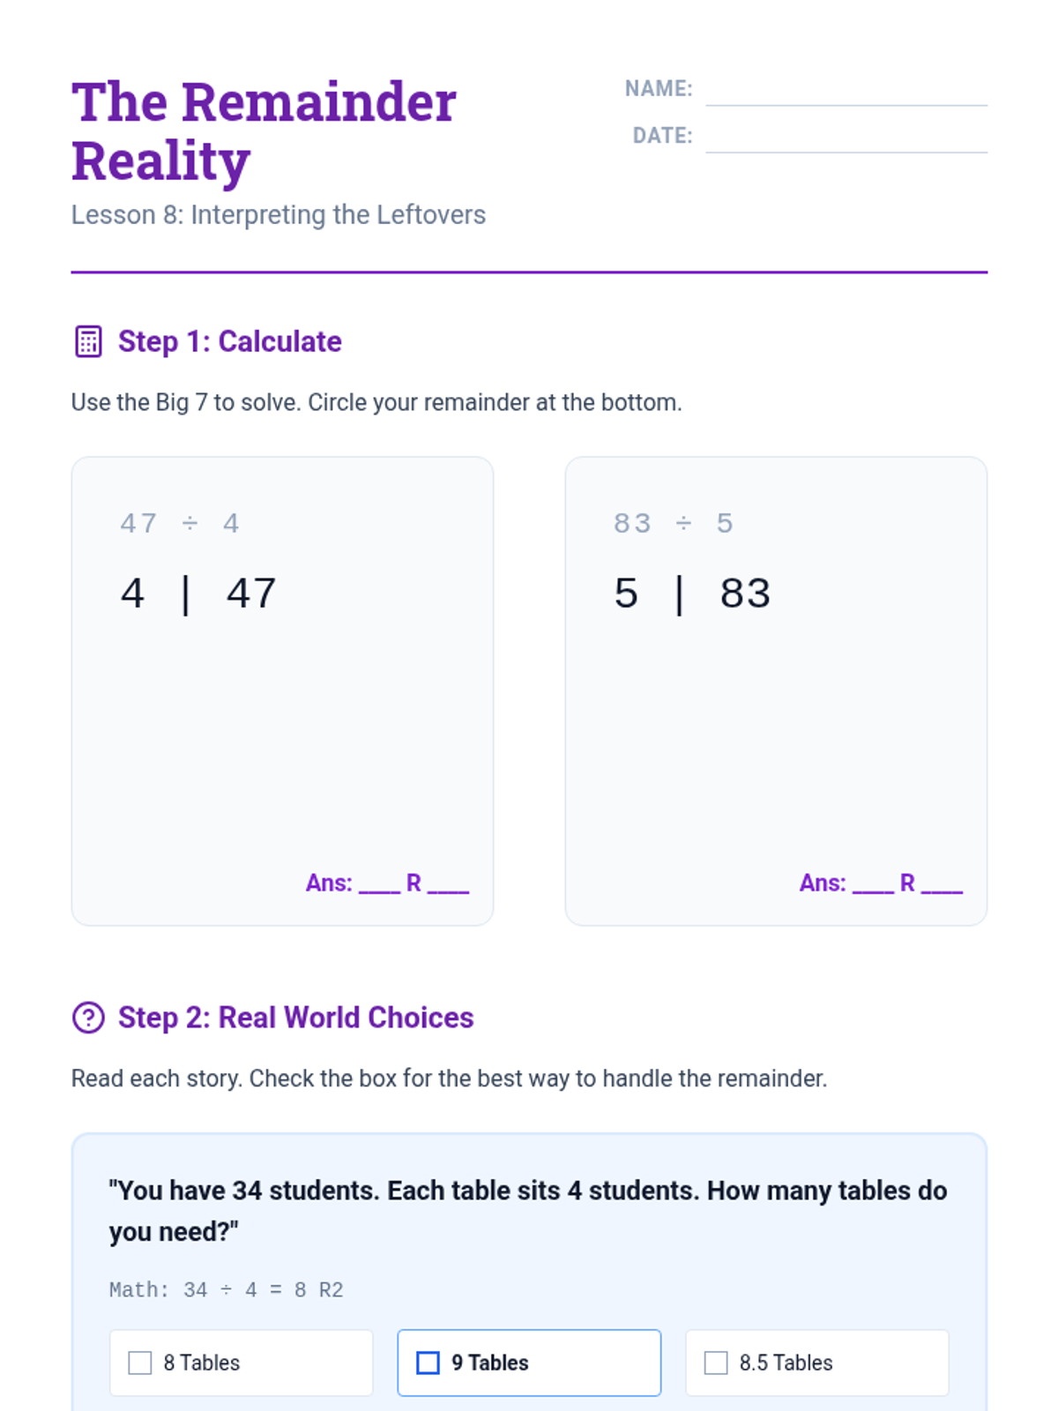Click the answer blank in the 47 ÷ 4 card

coord(379,885)
